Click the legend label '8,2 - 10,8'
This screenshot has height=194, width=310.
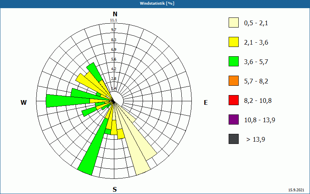pyautogui.click(x=258, y=101)
